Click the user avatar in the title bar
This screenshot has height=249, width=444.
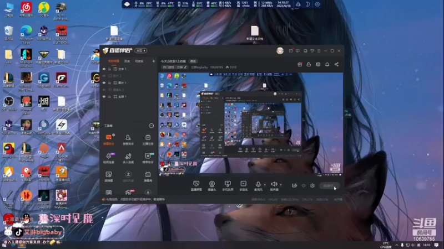280,51
